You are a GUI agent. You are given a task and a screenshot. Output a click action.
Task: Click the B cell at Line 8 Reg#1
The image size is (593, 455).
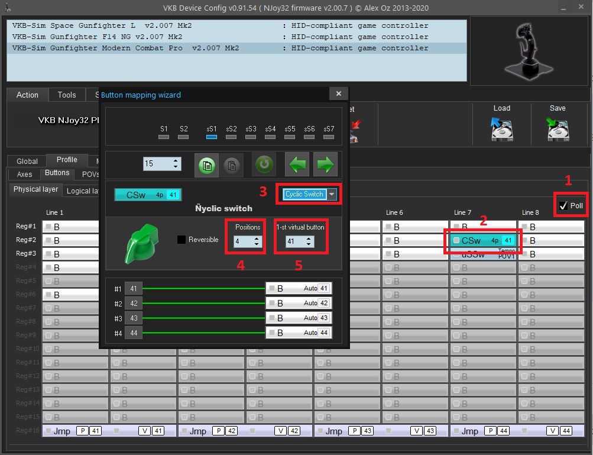pos(552,227)
